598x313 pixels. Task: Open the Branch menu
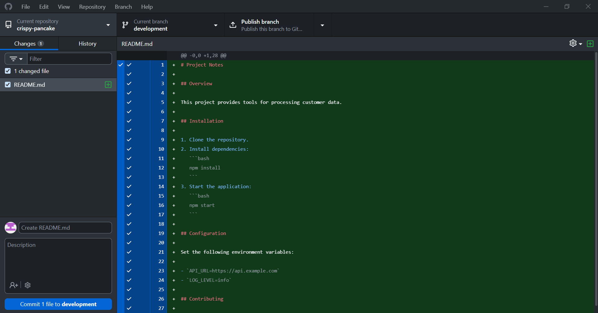click(x=123, y=7)
